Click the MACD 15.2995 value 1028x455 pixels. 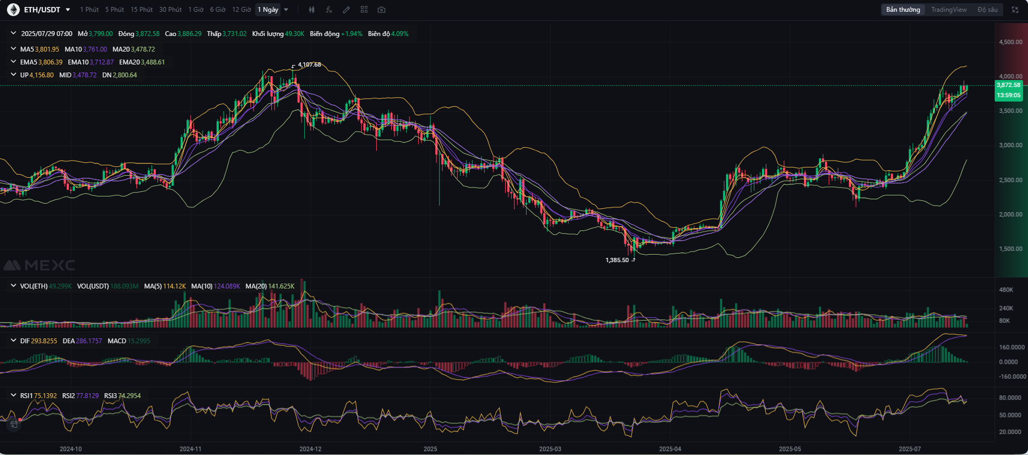coord(129,341)
